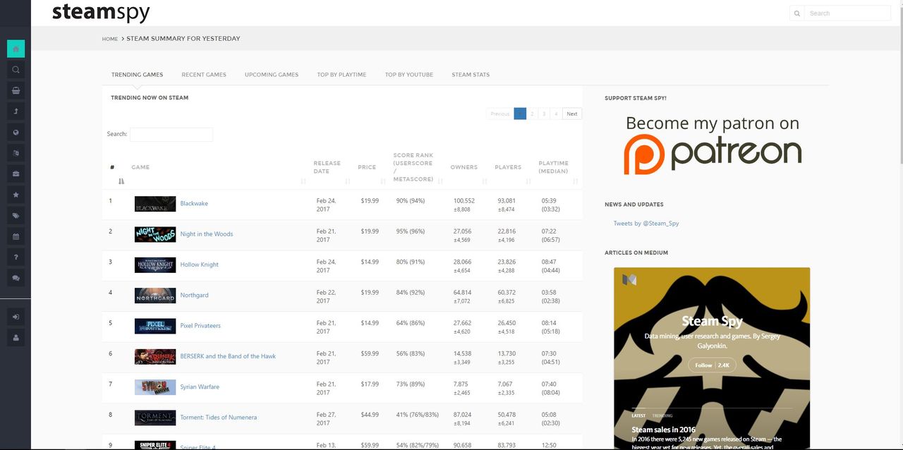Switch to the Recent Games tab
The image size is (903, 450).
pos(204,75)
